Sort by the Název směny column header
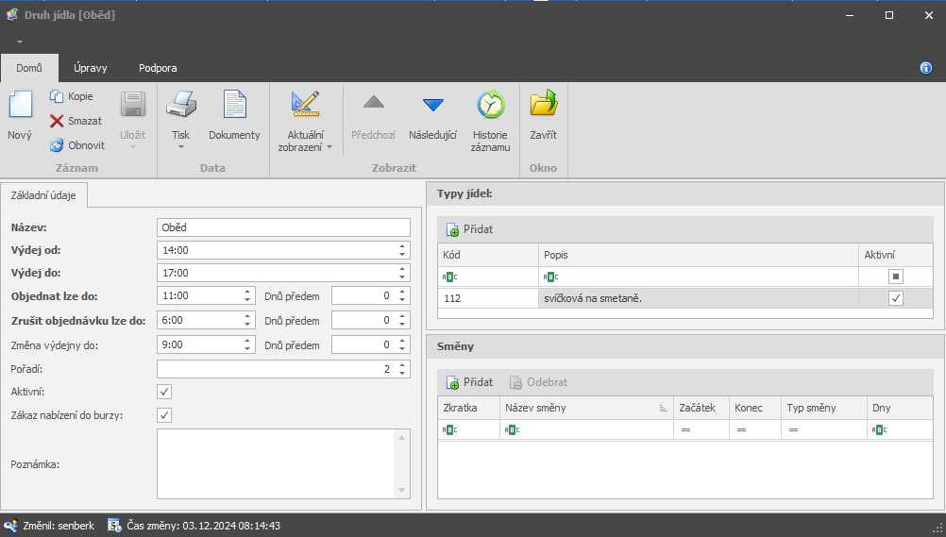 [x=585, y=408]
